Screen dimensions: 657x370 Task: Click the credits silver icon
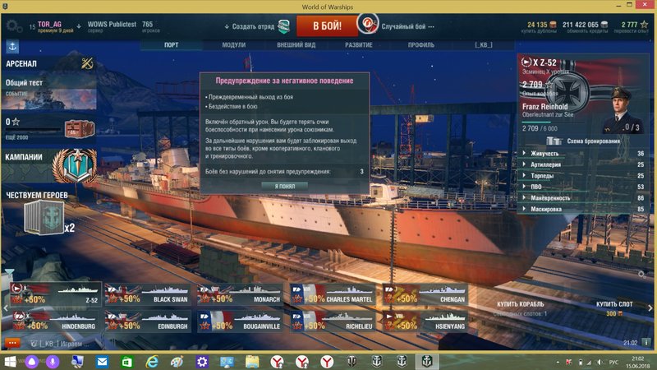click(604, 25)
